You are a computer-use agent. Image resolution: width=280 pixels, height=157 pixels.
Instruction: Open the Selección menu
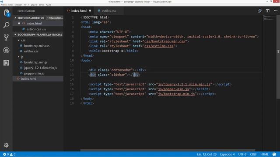(18, 5)
